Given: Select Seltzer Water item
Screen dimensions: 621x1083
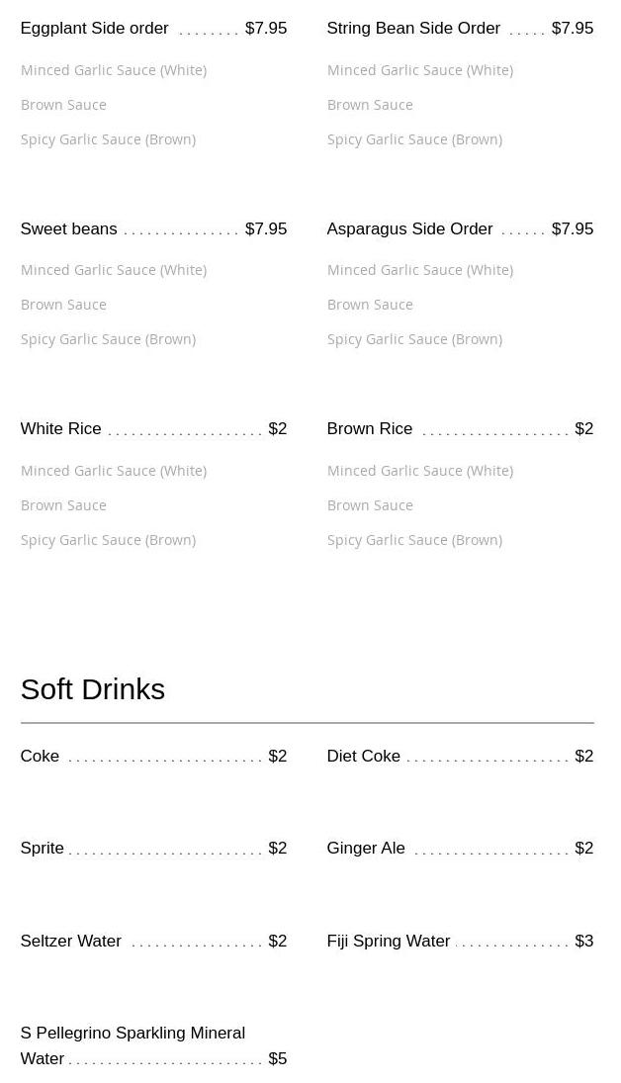Looking at the screenshot, I should pos(71,941).
